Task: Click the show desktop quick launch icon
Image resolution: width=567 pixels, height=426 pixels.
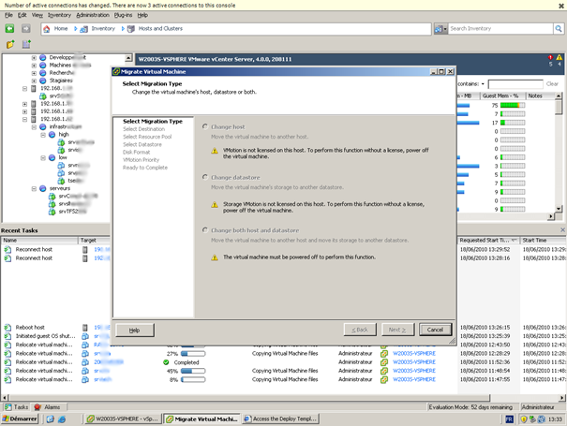Action: (x=51, y=419)
